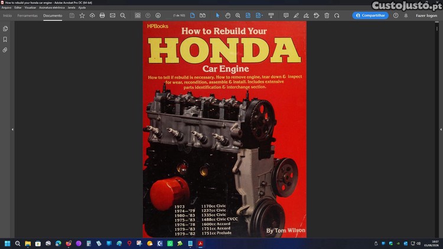Viewport: 443px width, 249px height.
Task: Add a comment note icon
Action: (286, 15)
